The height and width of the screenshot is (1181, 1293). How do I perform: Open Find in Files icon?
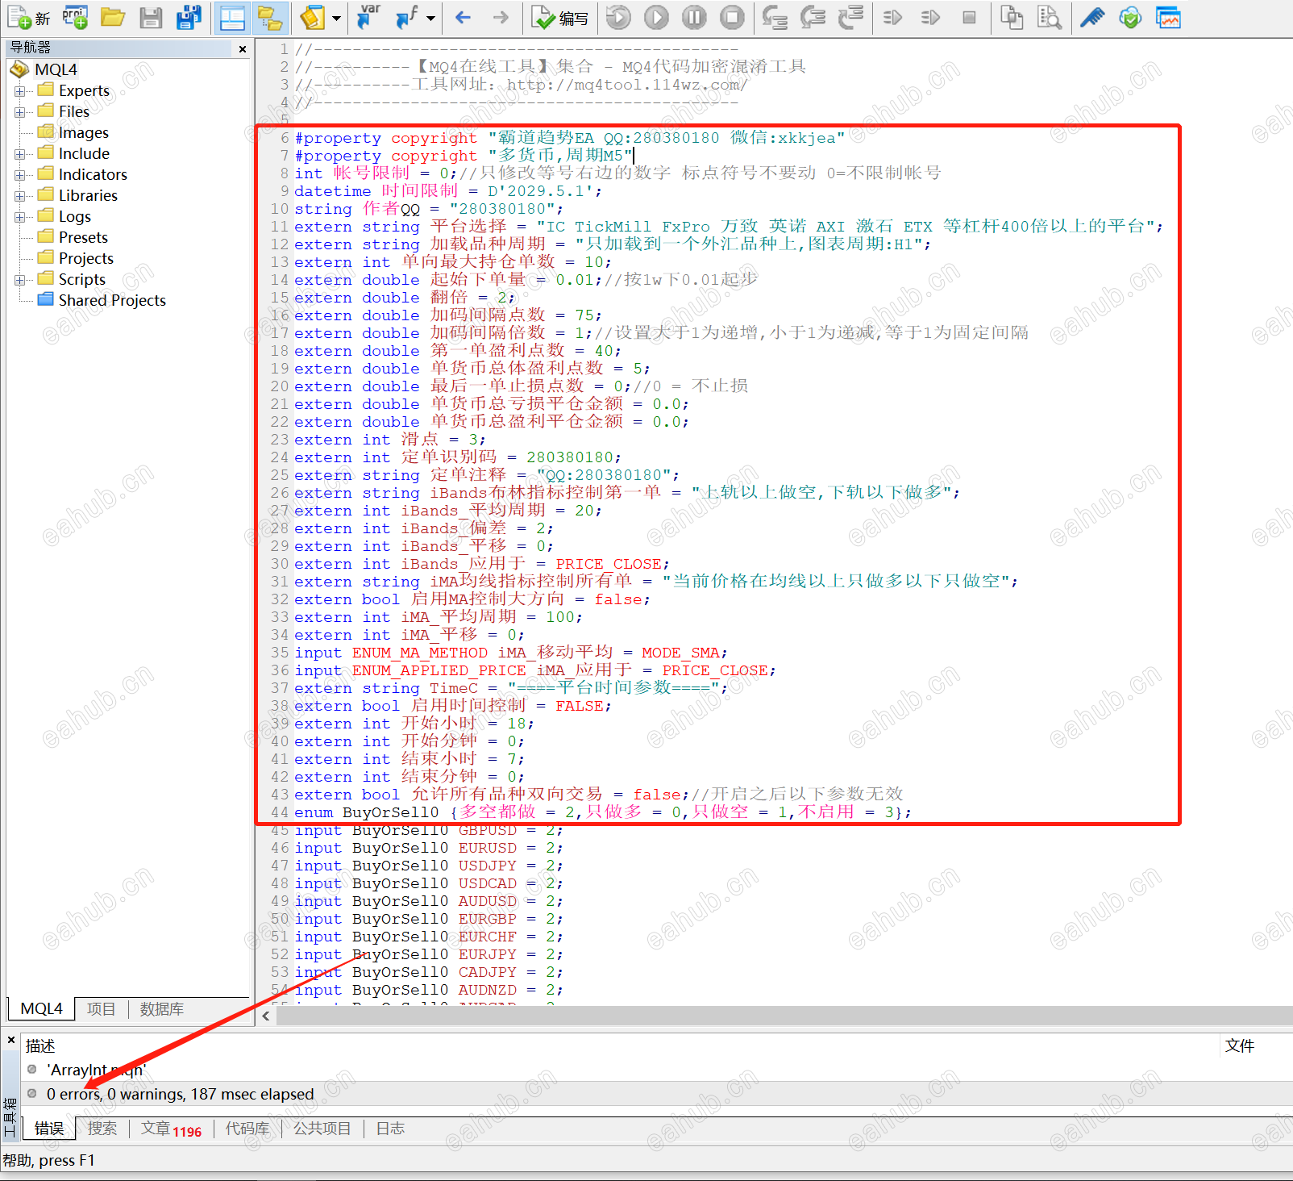(1049, 18)
